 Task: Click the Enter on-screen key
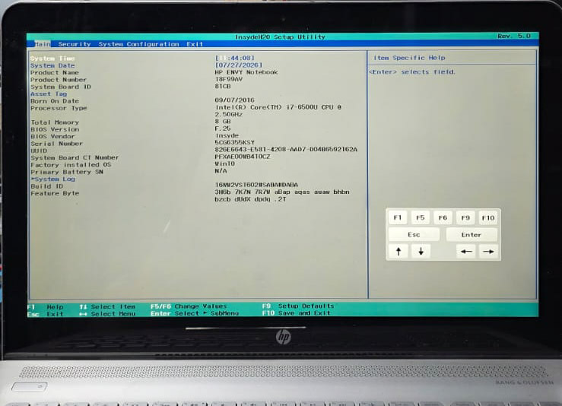tap(472, 234)
